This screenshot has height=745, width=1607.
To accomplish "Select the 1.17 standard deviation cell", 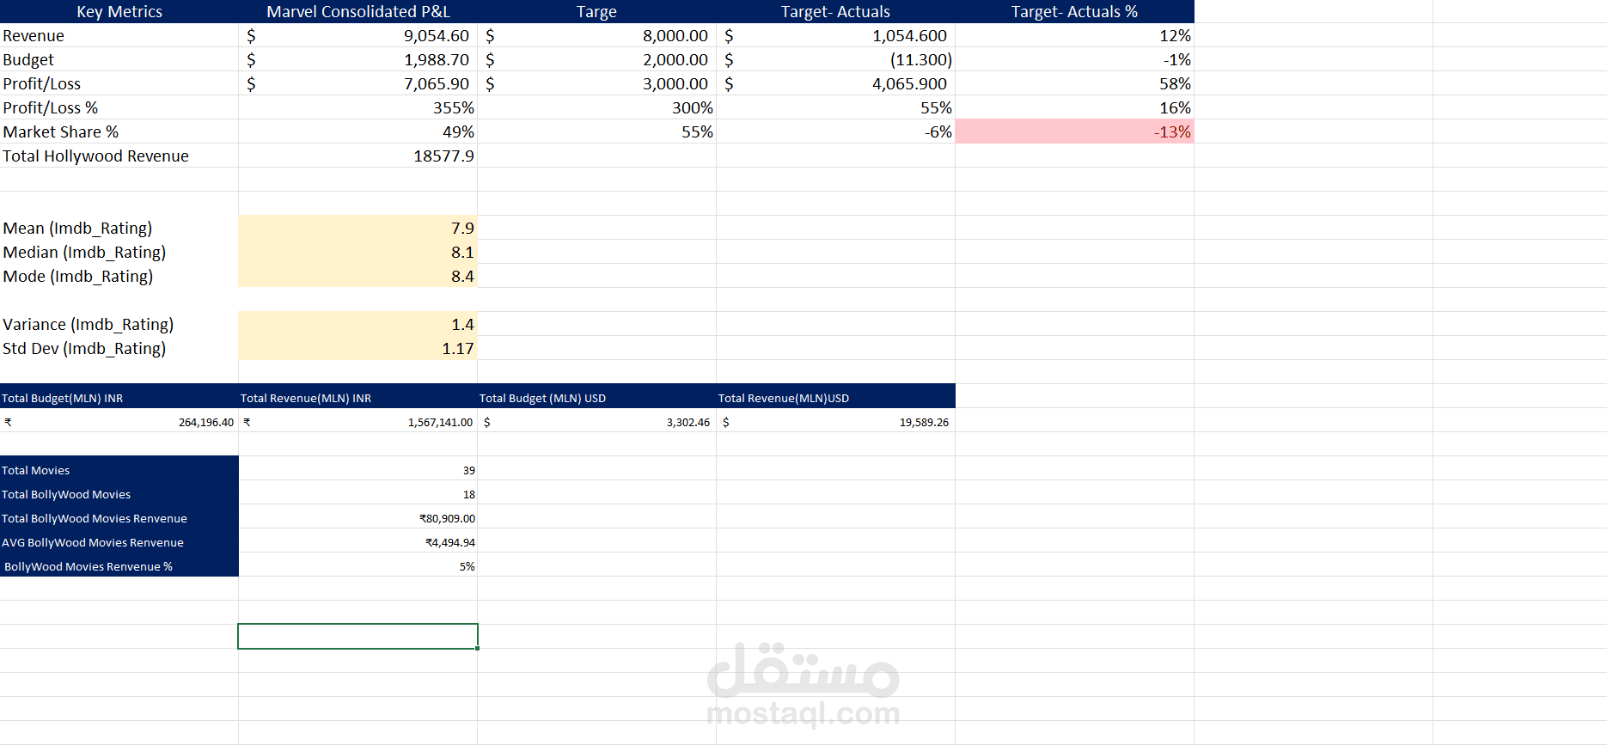I will tap(358, 348).
